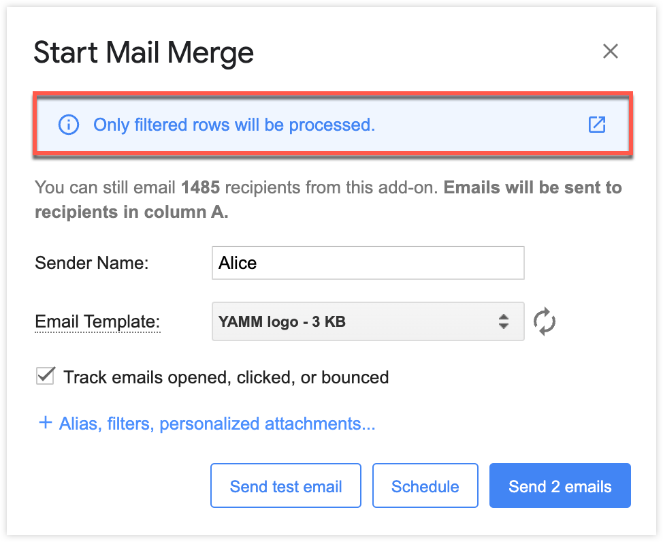Click the Start Mail Merge title
663x542 pixels.
144,52
